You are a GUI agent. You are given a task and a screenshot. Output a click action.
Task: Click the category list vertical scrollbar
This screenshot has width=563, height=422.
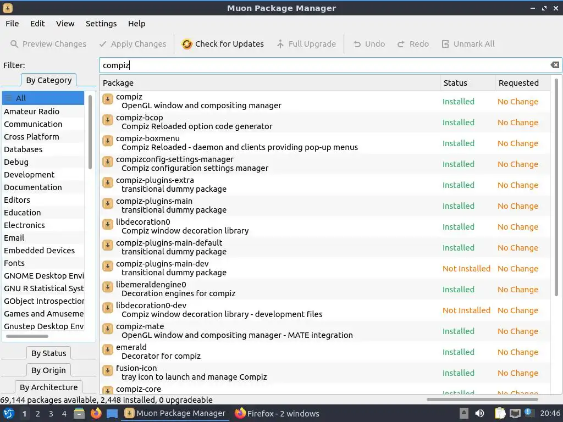pos(90,132)
